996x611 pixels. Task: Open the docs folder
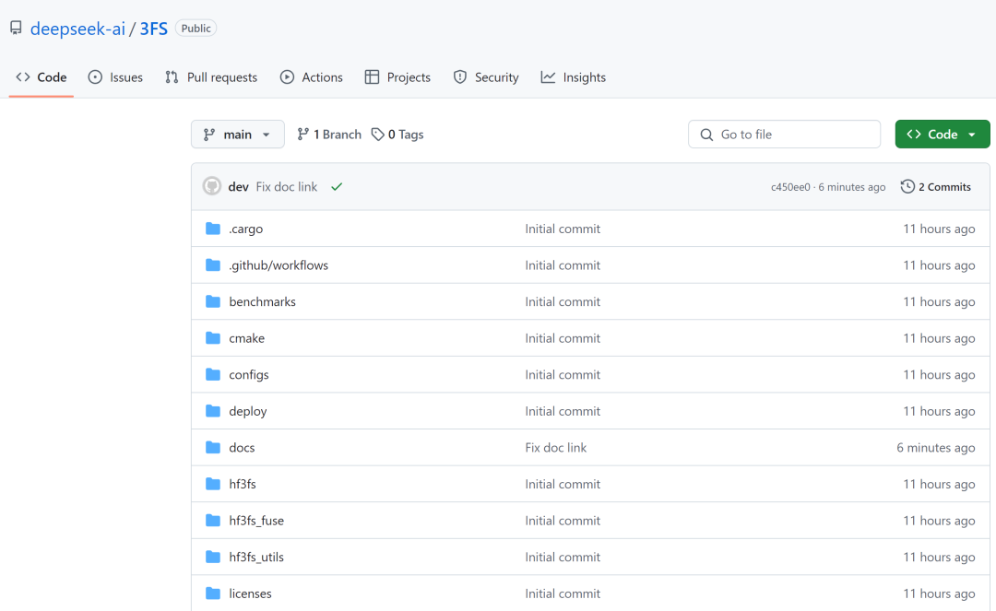(x=242, y=447)
